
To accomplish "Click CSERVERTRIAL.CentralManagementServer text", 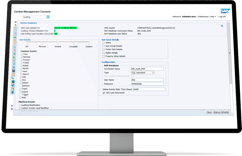I will click(x=156, y=28).
